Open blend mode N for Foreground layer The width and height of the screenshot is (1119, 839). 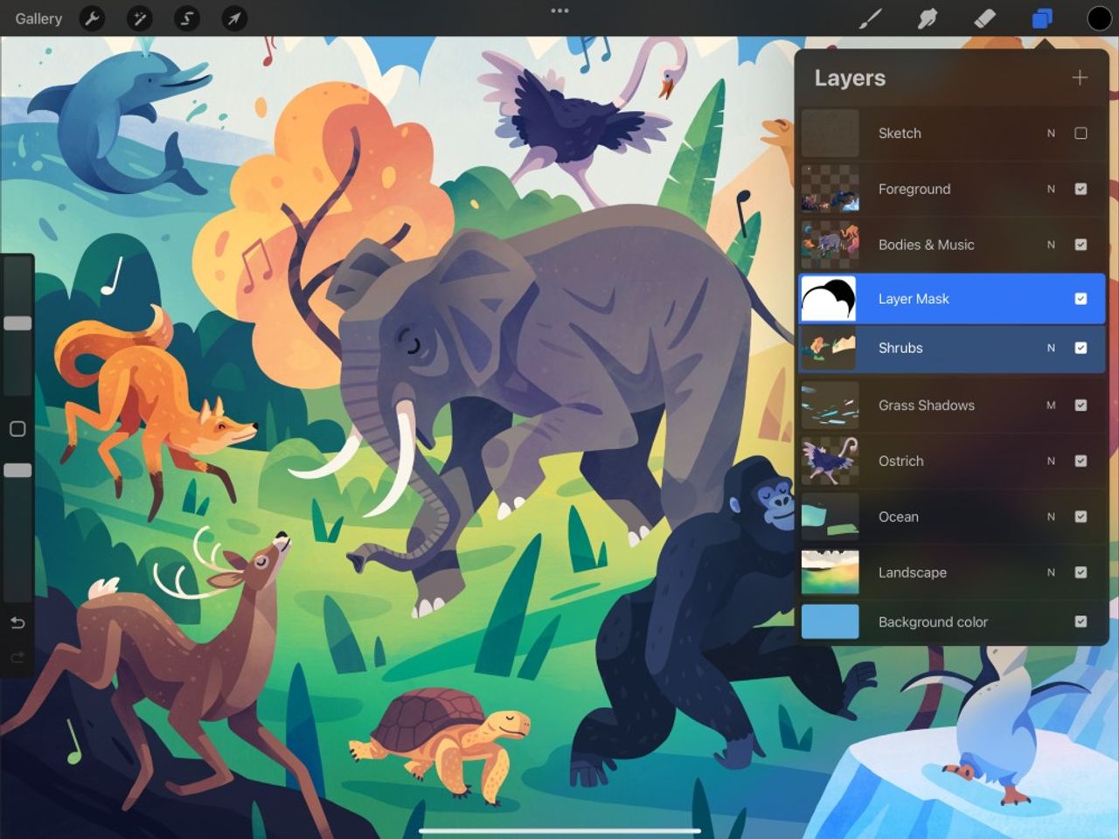(1051, 189)
